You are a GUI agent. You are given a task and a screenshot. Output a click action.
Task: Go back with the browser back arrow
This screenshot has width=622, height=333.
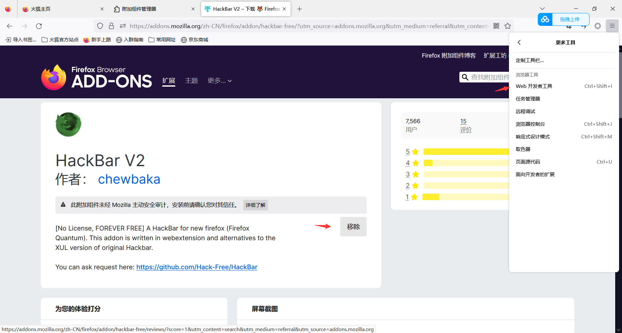pos(10,26)
